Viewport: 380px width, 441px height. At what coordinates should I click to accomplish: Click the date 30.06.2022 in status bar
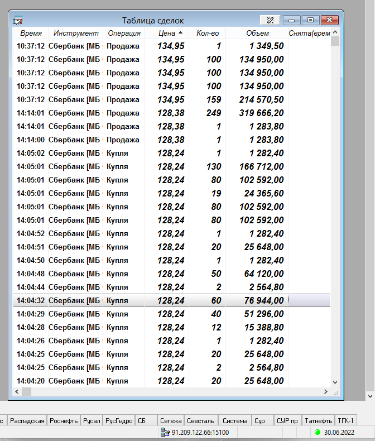click(x=339, y=432)
